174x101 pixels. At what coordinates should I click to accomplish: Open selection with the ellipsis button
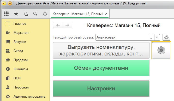click(x=152, y=37)
